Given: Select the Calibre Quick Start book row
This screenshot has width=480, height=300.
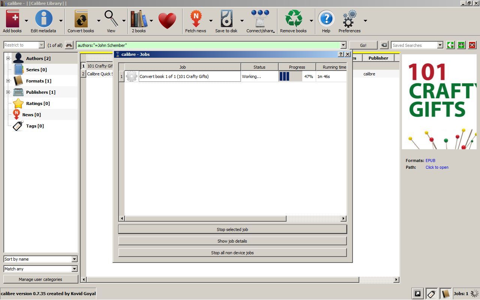Looking at the screenshot, I should (x=100, y=74).
